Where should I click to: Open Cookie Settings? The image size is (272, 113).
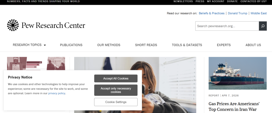point(116,102)
